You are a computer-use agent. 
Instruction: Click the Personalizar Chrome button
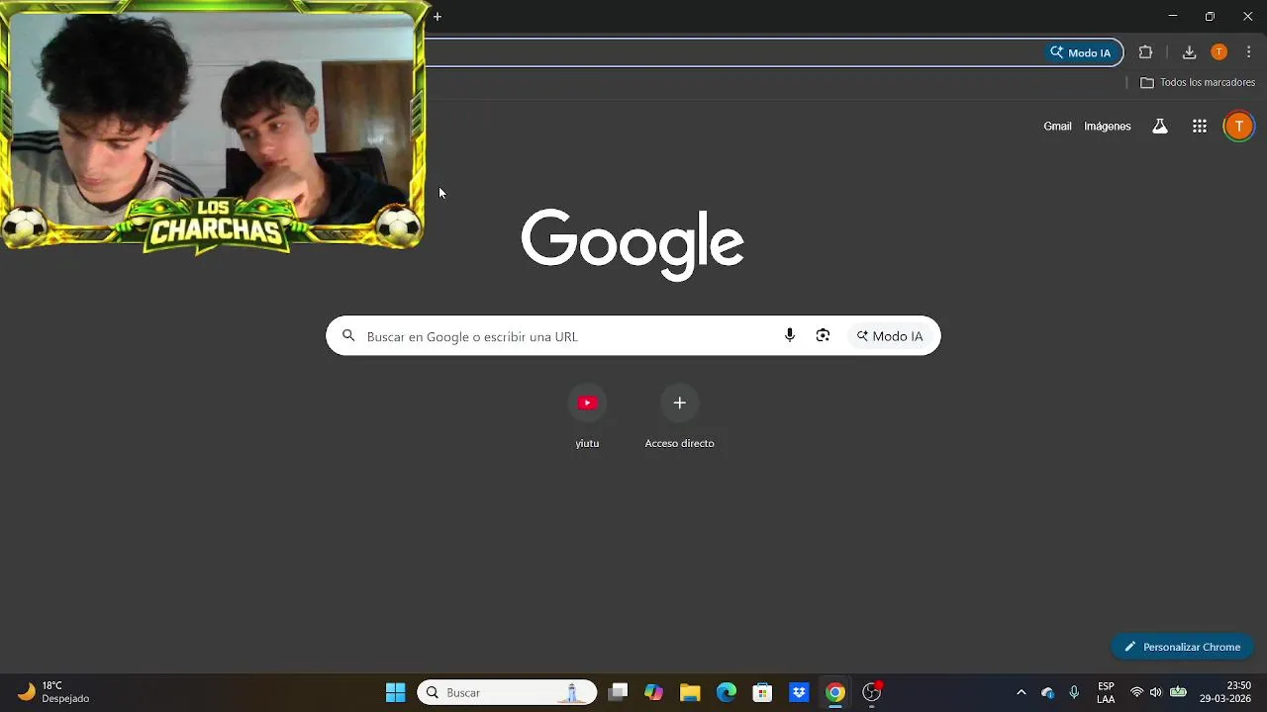(x=1182, y=647)
